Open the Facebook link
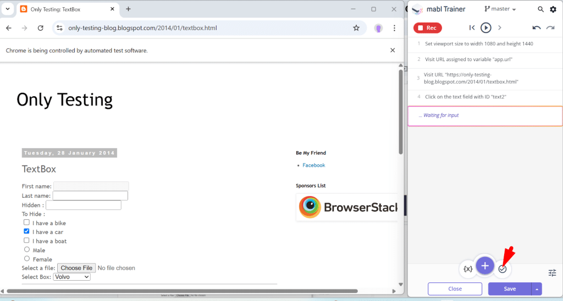563x301 pixels. 314,165
